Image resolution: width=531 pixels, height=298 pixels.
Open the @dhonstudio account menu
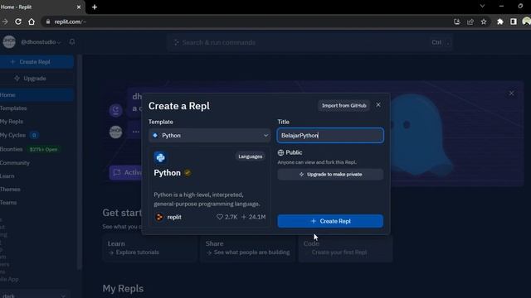point(41,42)
